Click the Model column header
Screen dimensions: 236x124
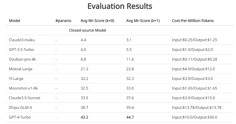(14, 21)
